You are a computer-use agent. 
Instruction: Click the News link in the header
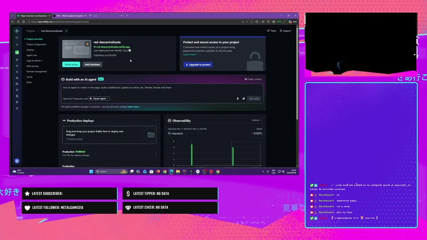[272, 31]
